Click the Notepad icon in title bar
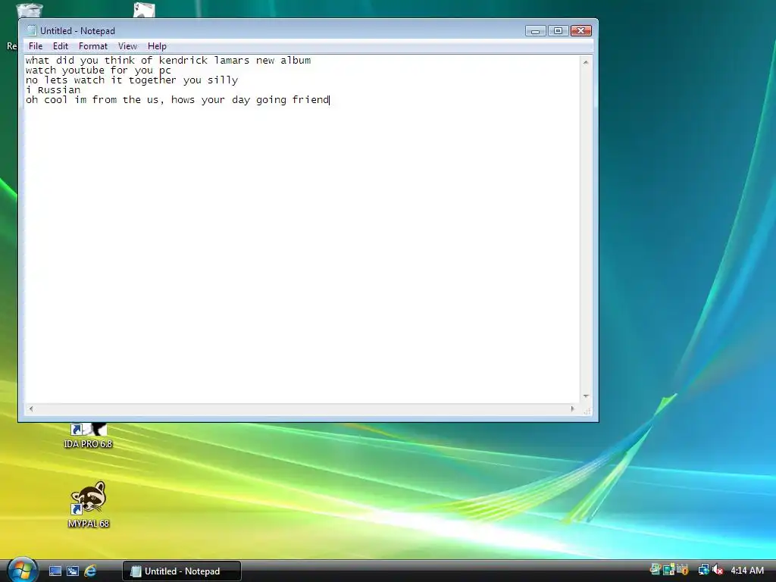 pos(31,30)
